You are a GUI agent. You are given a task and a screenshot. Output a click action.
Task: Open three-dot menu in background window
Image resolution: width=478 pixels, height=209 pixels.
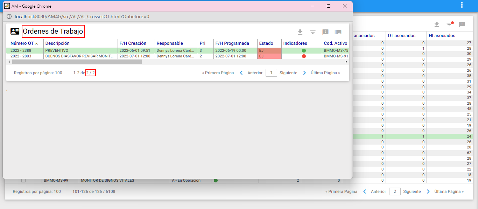tap(462, 5)
